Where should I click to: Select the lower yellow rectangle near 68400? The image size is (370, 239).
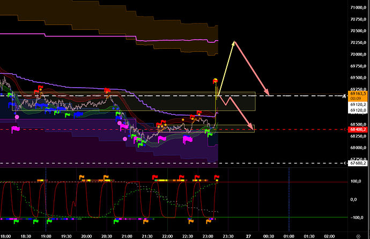pos(236,128)
